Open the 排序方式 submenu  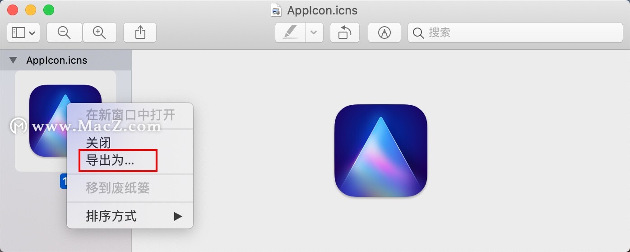click(x=130, y=216)
